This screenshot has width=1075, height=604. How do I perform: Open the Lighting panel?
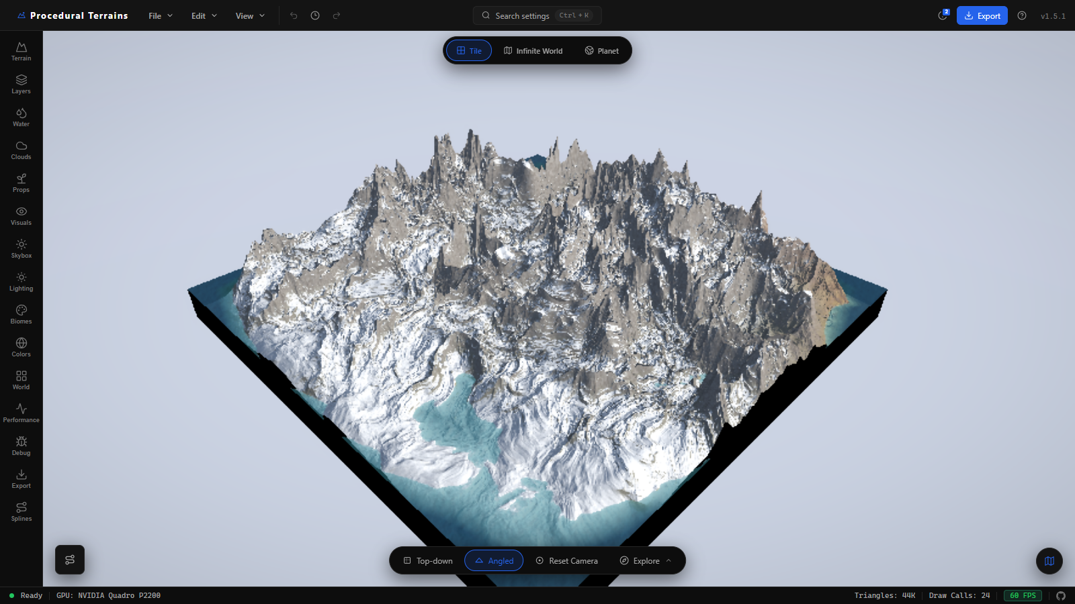[21, 282]
